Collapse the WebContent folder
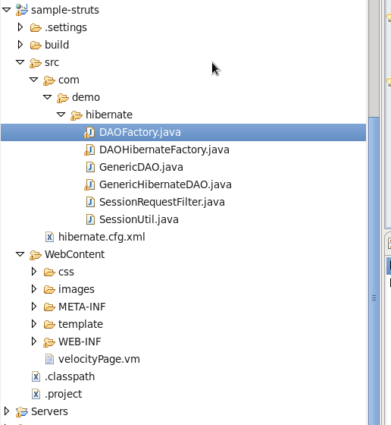 20,254
